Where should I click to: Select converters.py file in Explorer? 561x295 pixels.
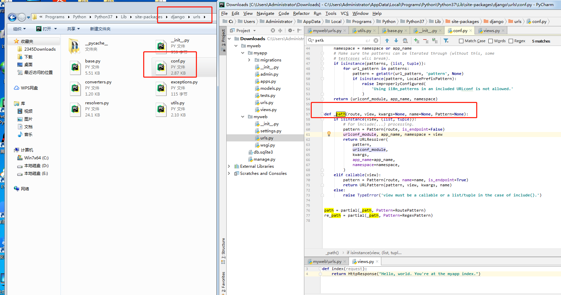(91, 88)
